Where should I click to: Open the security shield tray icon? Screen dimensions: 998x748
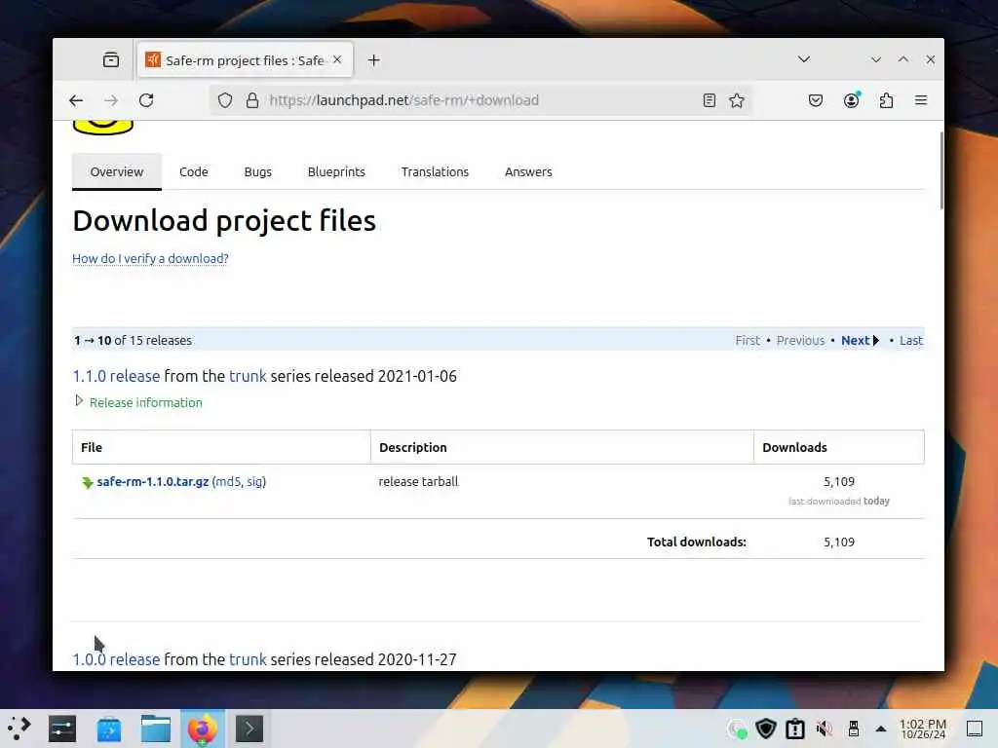(x=766, y=729)
